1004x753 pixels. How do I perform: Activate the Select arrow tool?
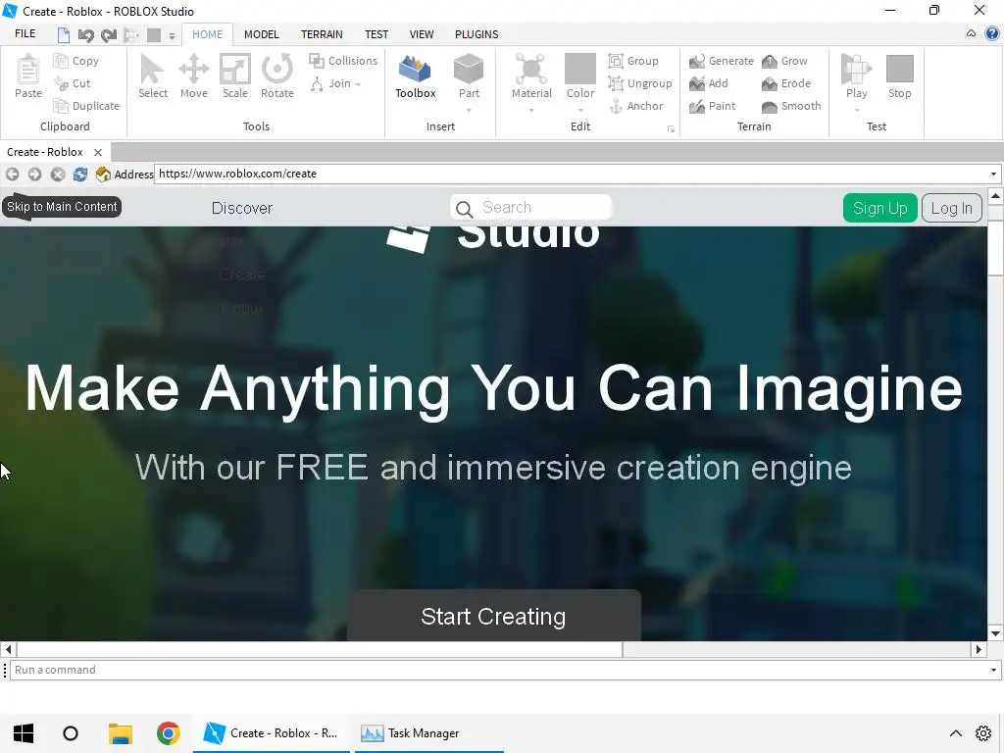tap(152, 76)
